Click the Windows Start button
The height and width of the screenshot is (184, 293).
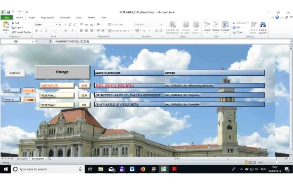tap(6, 169)
